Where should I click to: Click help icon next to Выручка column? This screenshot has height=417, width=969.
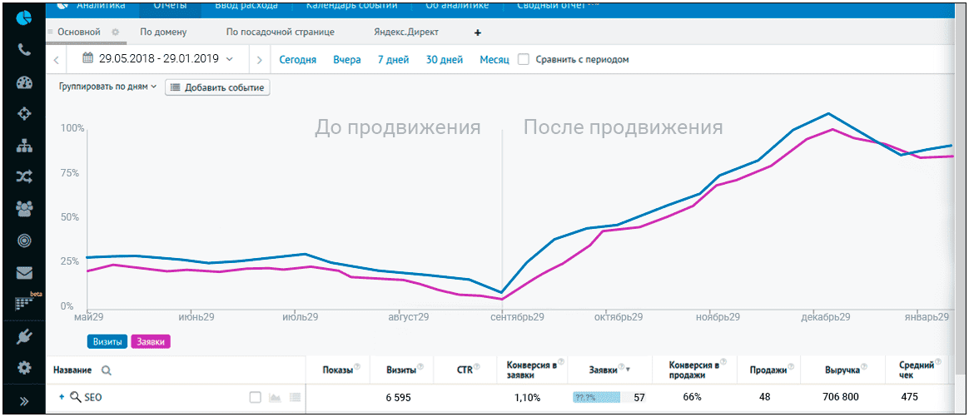tap(864, 369)
